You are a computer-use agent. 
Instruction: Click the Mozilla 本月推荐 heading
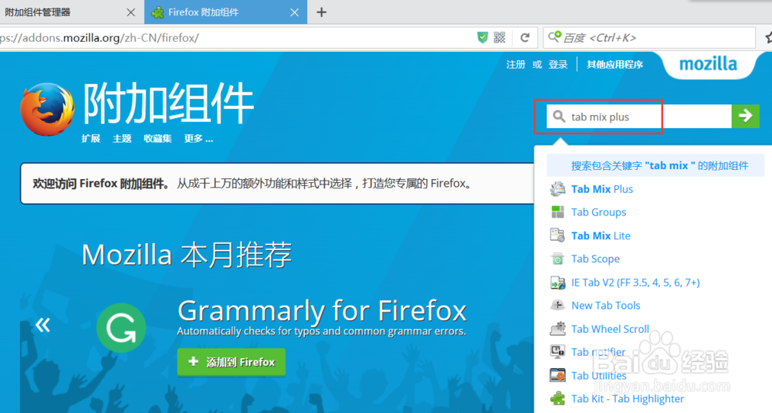tap(187, 255)
